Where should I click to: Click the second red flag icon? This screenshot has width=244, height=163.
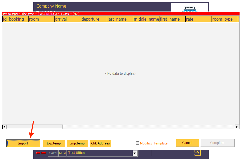click(43, 153)
